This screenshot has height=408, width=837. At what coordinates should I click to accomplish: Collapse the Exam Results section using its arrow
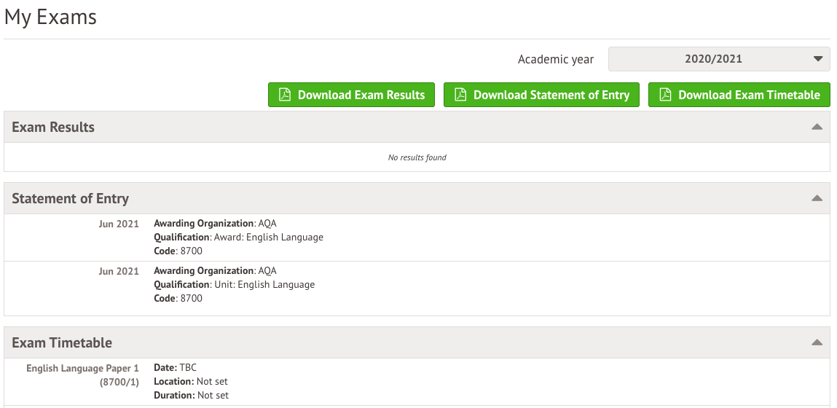817,127
